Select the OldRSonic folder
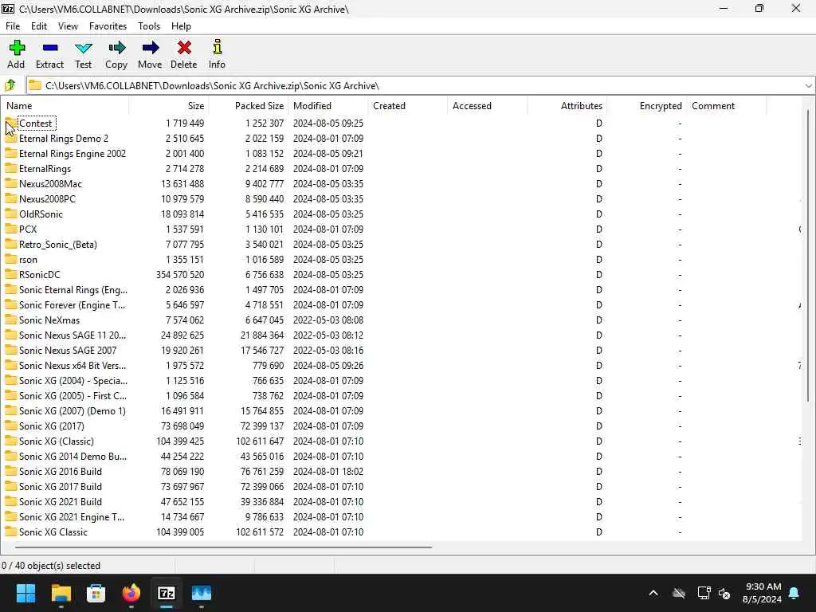The height and width of the screenshot is (612, 816). pos(41,214)
